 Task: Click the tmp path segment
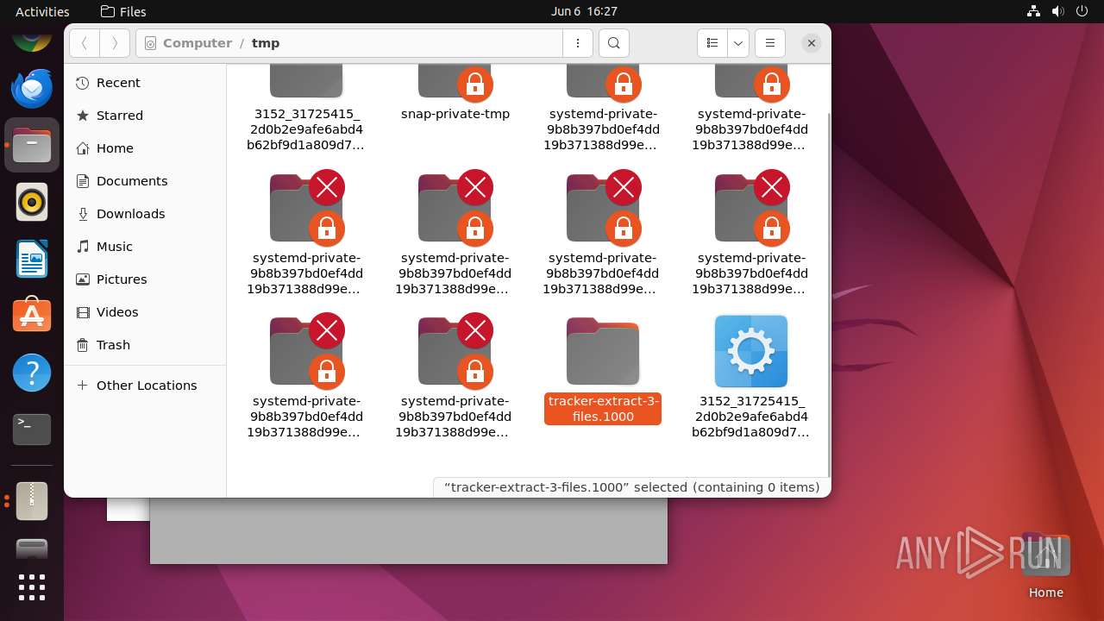coord(266,43)
